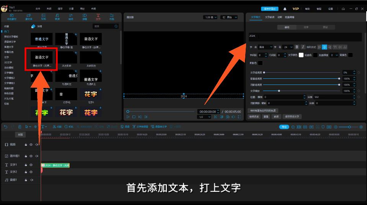Image resolution: width=367 pixels, height=205 pixels.
Task: Click the fullscreen icon under preview
Action: point(240,117)
